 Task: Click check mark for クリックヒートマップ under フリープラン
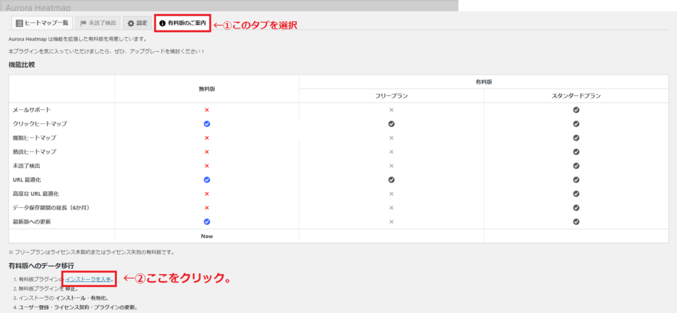[x=391, y=124]
